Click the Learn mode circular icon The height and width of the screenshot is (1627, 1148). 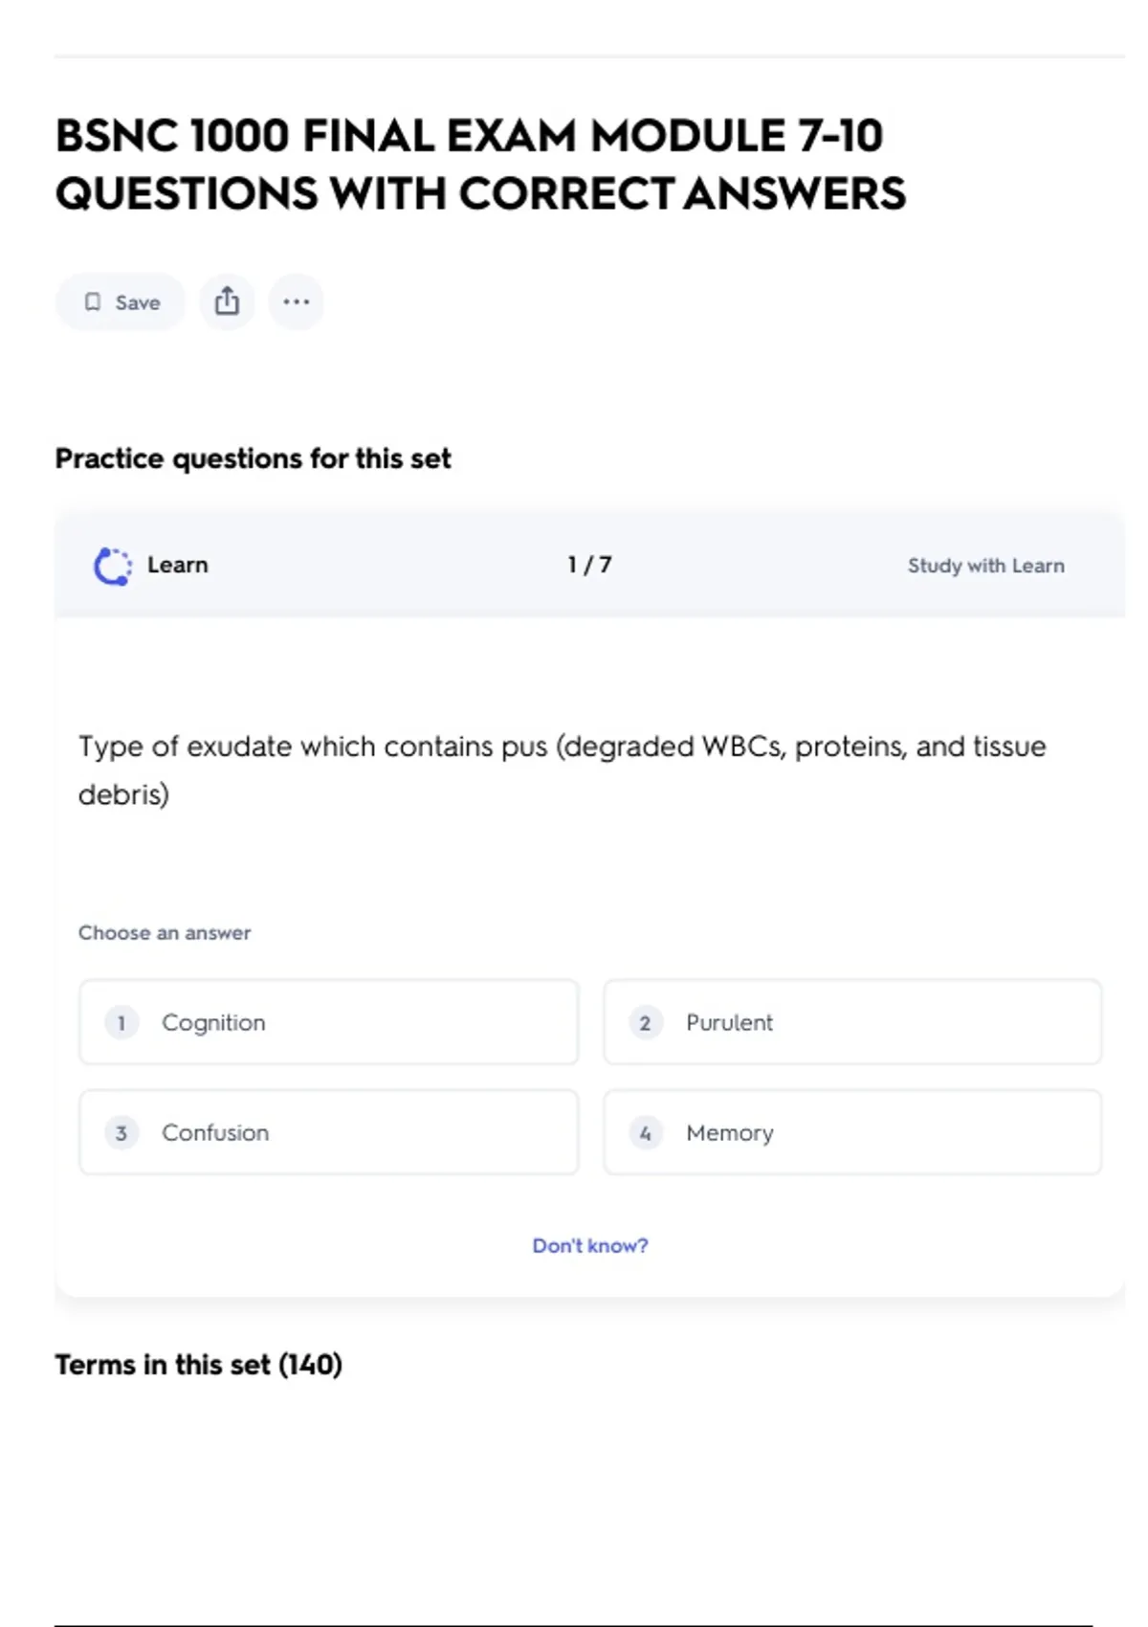click(113, 566)
